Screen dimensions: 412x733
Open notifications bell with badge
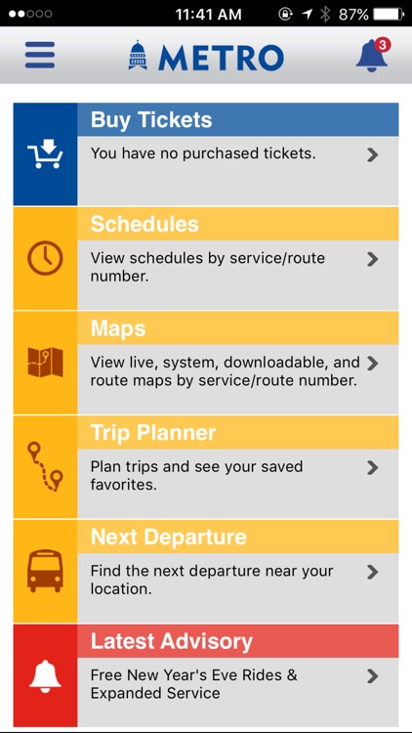tap(373, 55)
